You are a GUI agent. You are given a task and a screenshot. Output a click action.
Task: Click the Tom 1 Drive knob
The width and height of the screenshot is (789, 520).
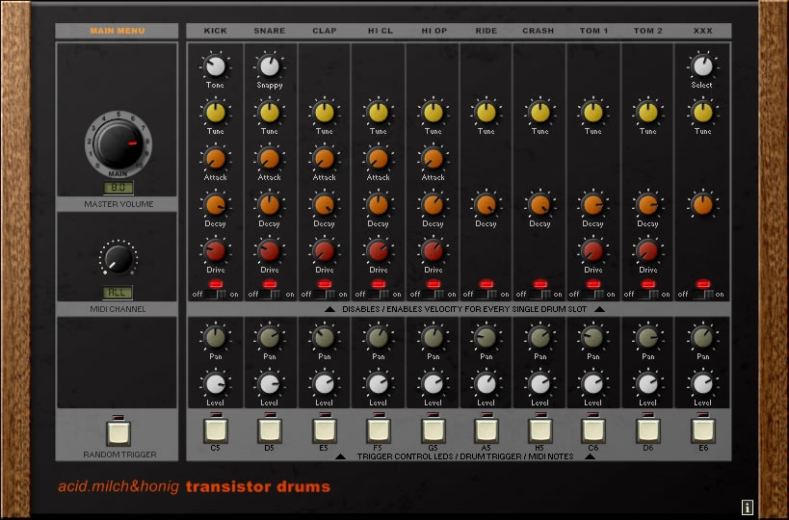click(x=593, y=251)
